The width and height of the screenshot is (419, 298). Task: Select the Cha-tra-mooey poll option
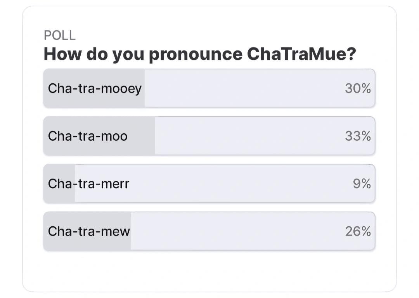click(209, 88)
